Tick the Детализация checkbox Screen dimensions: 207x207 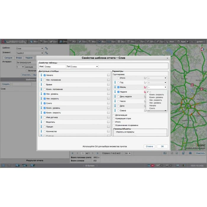pyautogui.click(x=114, y=115)
